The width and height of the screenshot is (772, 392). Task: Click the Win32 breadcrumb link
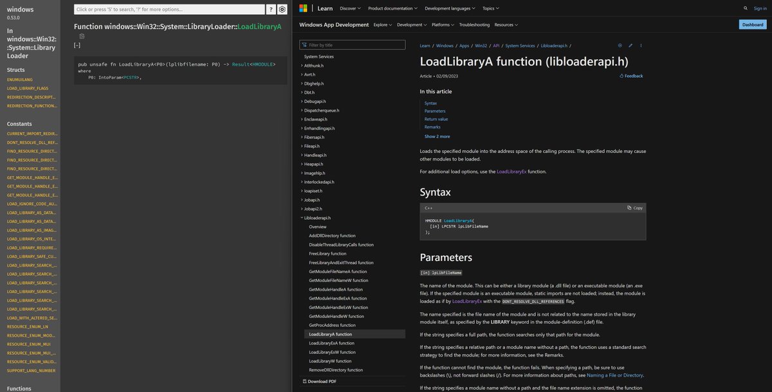481,46
